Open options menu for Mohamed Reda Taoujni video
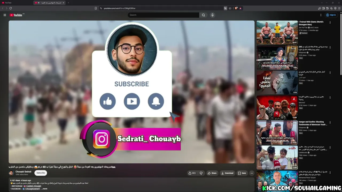Image resolution: width=342 pixels, height=192 pixels. 330,172
